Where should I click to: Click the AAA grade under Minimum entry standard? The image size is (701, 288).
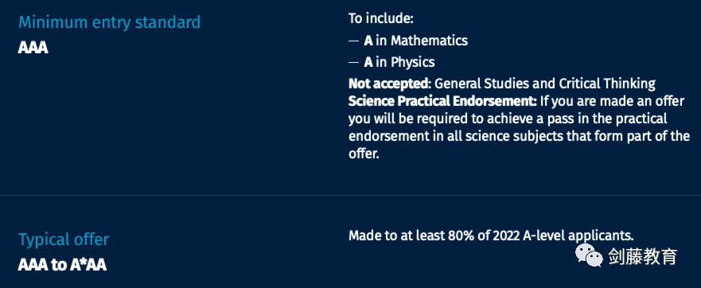(x=33, y=48)
